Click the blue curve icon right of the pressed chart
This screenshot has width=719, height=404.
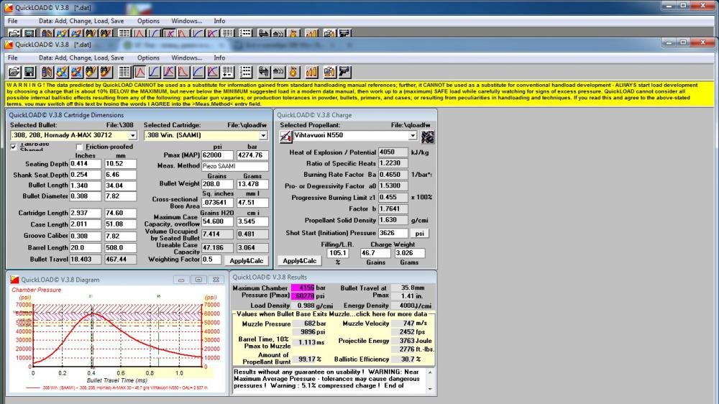(155, 72)
